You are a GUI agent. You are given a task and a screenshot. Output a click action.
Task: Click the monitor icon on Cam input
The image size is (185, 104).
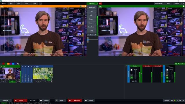pyautogui.click(x=17, y=82)
